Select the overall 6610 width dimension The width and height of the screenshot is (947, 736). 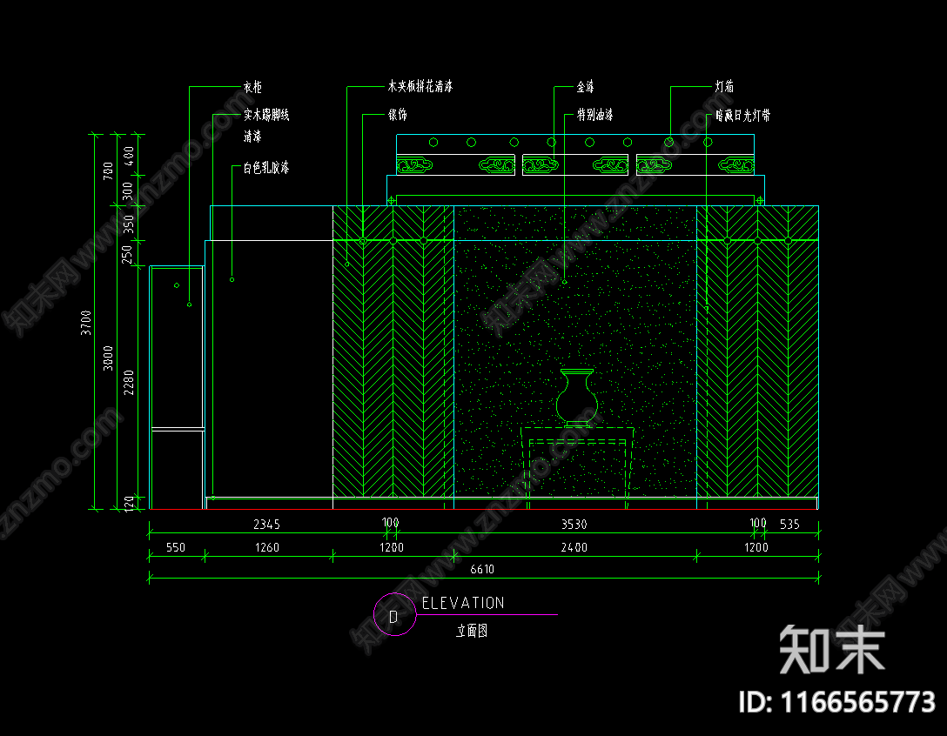482,569
